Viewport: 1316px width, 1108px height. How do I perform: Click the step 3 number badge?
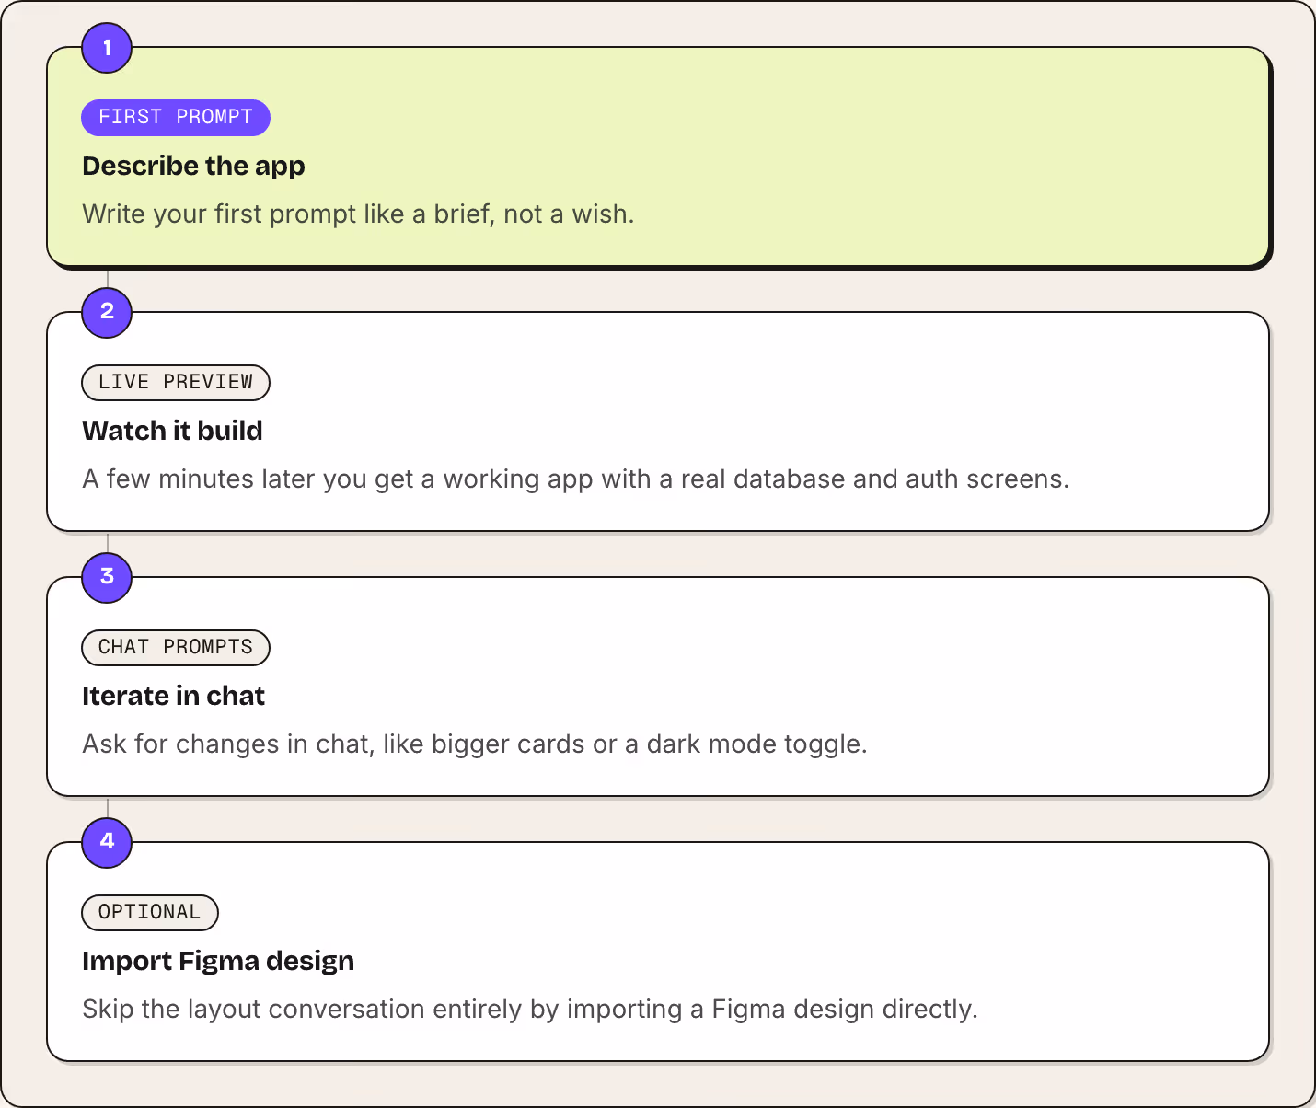[107, 577]
